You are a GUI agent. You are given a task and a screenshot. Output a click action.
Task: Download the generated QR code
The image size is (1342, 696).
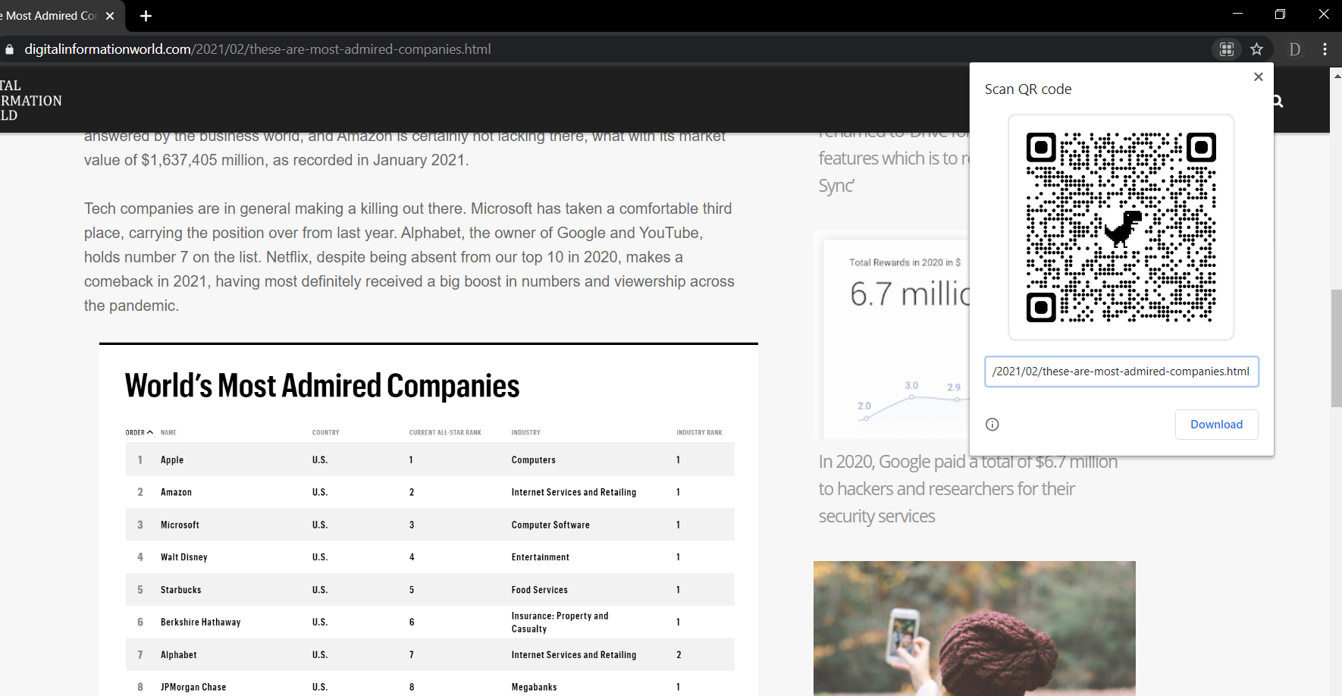tap(1216, 424)
